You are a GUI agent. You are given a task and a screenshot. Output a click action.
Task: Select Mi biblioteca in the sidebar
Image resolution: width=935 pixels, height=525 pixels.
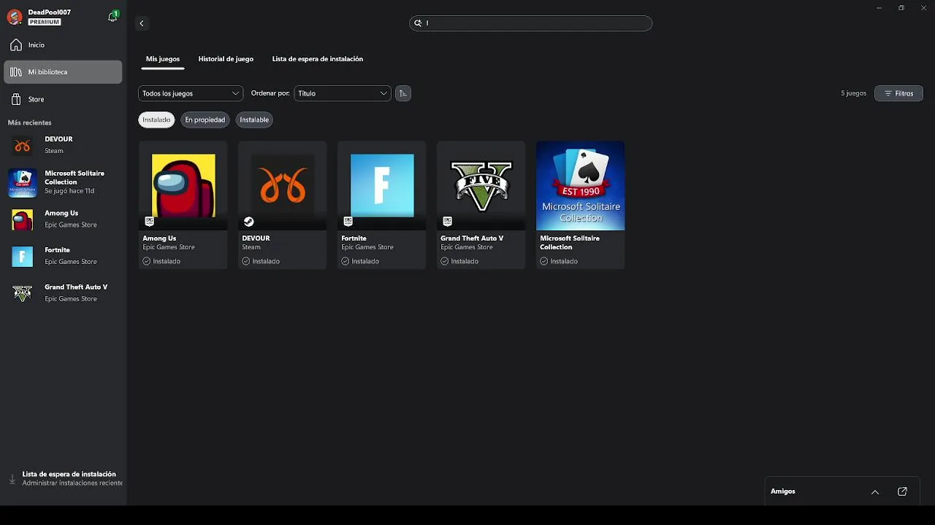(x=63, y=72)
